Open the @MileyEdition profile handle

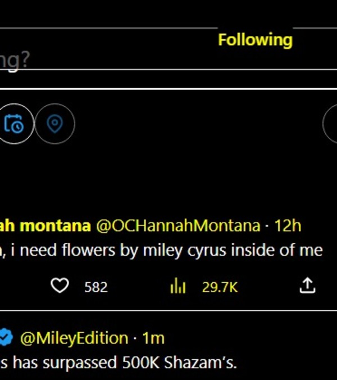[x=74, y=338]
